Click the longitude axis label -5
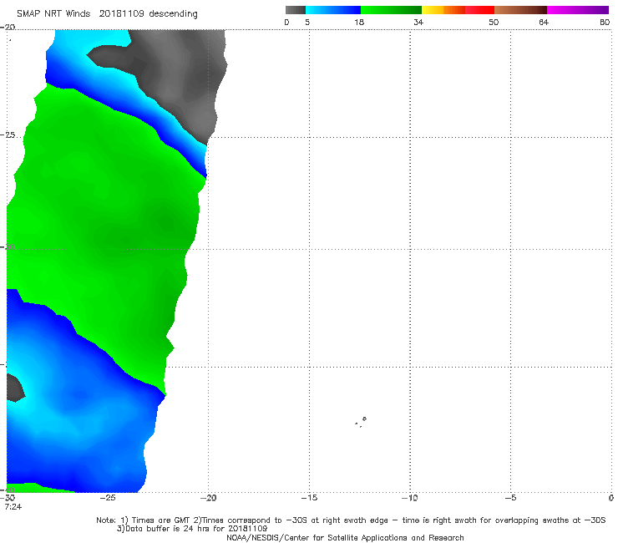Viewport: 618px width, 543px height. pyautogui.click(x=510, y=498)
